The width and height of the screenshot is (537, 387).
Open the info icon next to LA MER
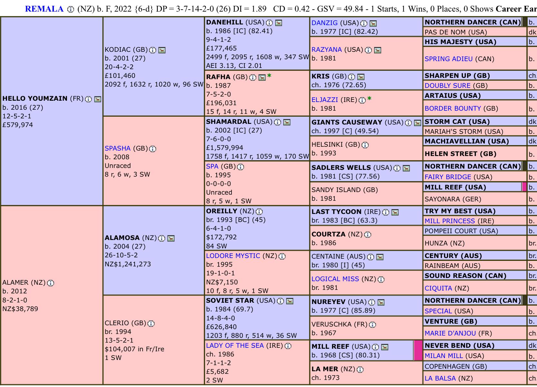[360, 369]
